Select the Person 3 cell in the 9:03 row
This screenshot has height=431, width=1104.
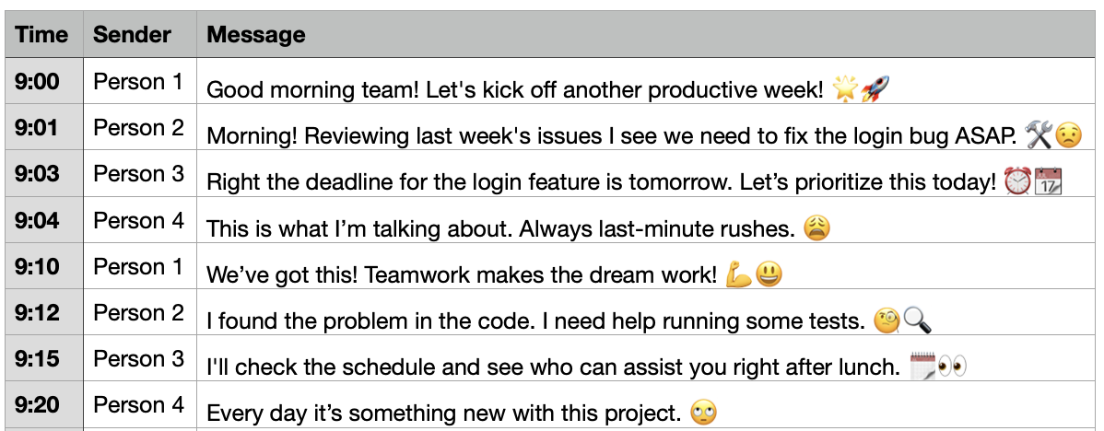(138, 174)
